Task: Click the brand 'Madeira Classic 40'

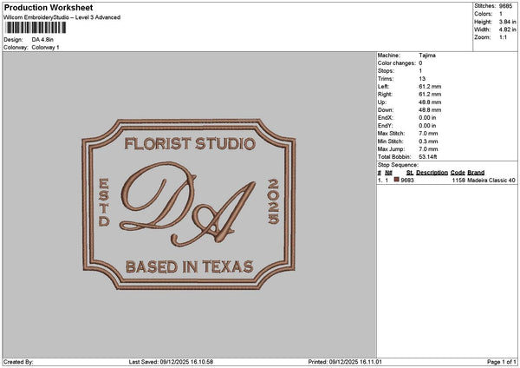Action: 491,181
